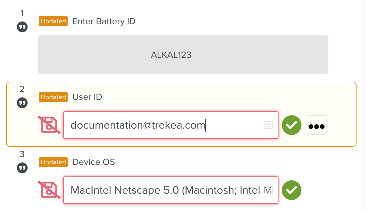Click Updated badge on Device OS step

tap(53, 162)
